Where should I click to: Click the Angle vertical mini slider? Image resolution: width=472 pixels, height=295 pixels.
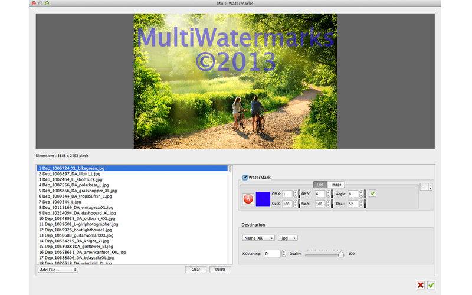365,194
